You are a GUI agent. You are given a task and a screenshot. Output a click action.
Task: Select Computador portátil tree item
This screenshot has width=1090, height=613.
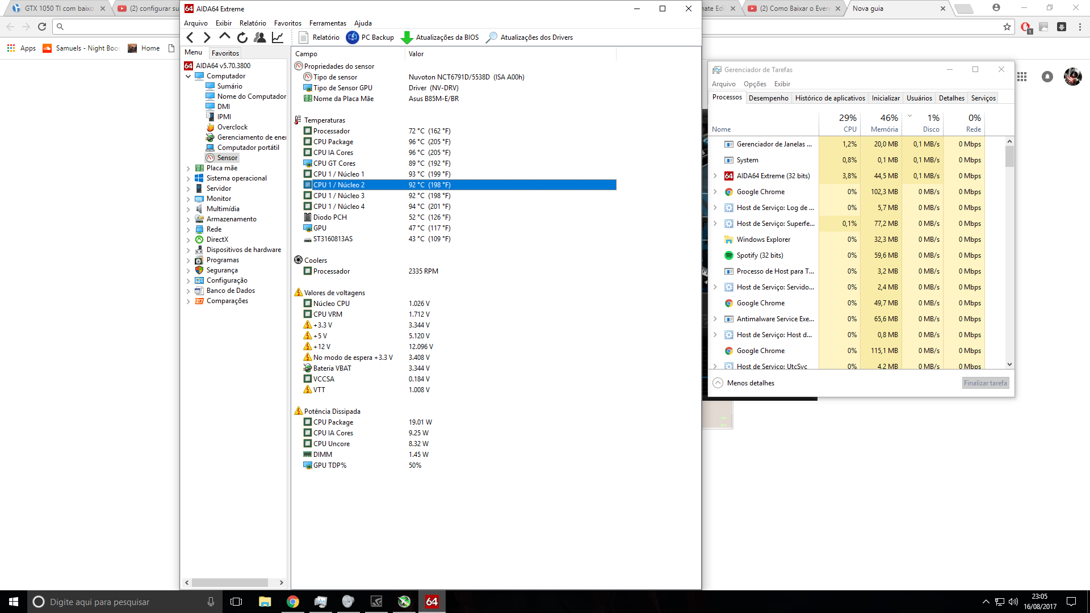coord(248,148)
